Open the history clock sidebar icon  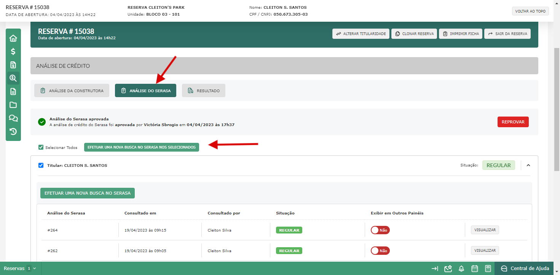[13, 131]
